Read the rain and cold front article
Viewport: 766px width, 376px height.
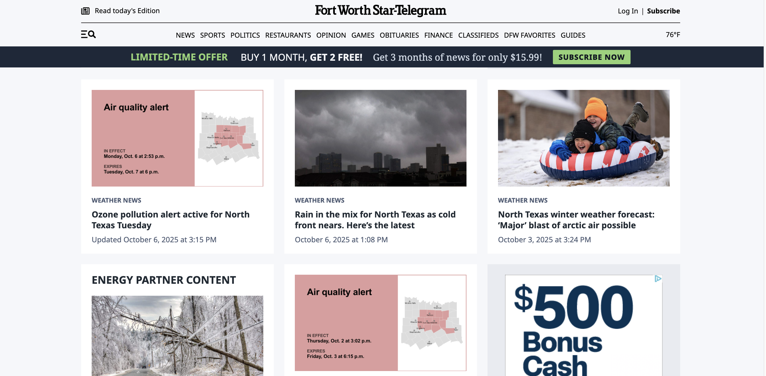pyautogui.click(x=375, y=220)
